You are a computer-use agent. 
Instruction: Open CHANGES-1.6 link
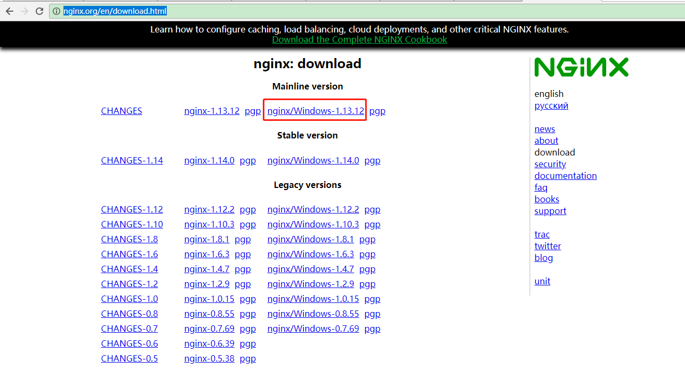click(130, 254)
